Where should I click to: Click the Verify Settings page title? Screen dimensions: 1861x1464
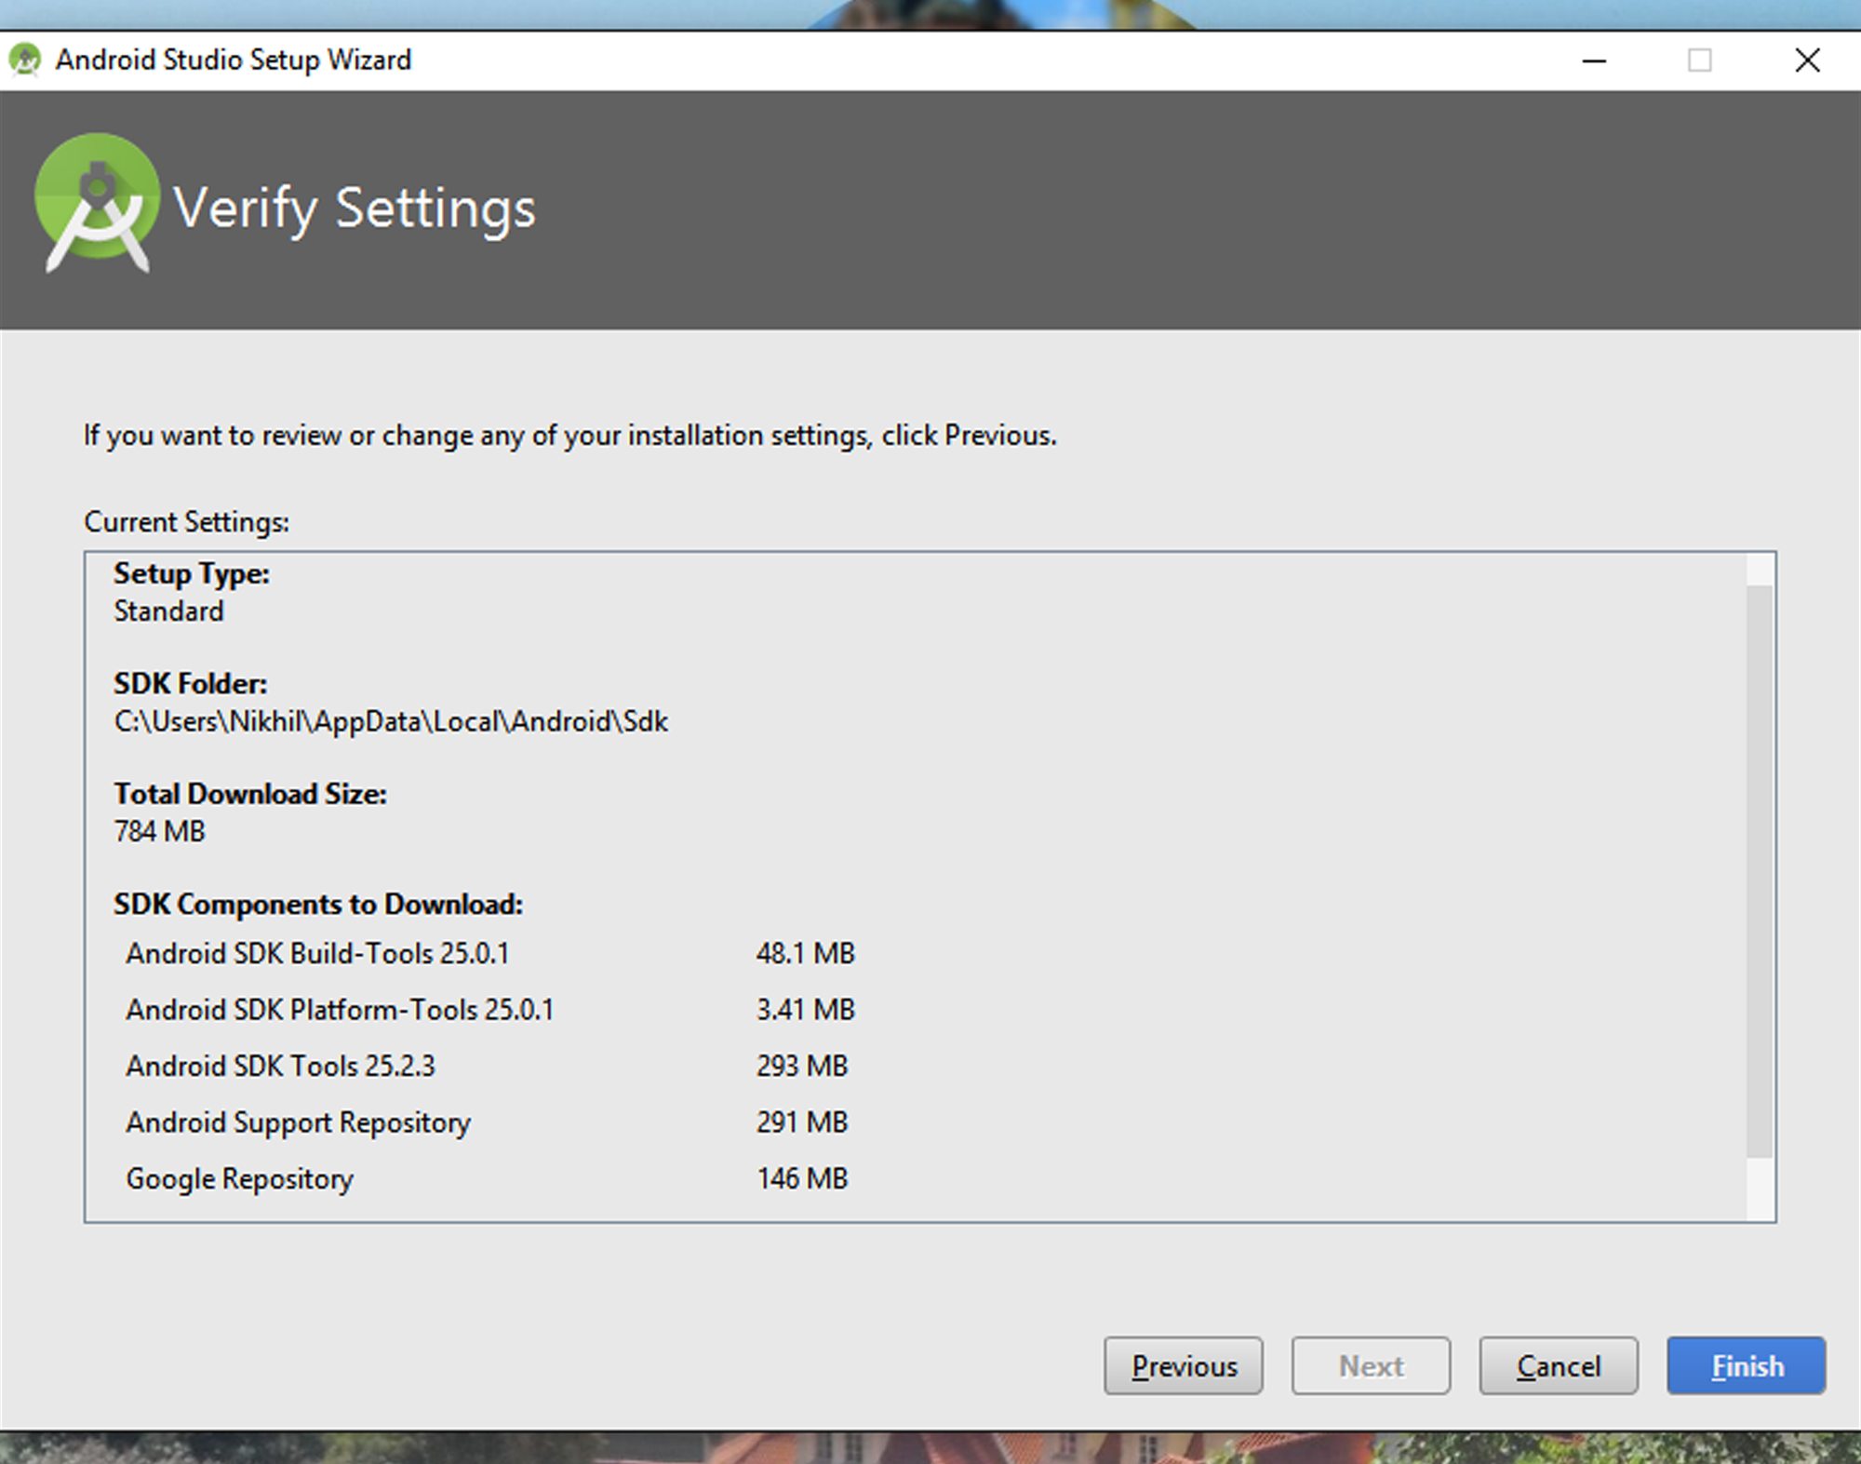355,208
